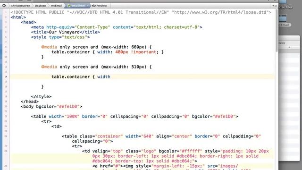302x170 pixels.
Task: Click '#ffffff' bgcolor value on line 28
Action: (x=191, y=151)
